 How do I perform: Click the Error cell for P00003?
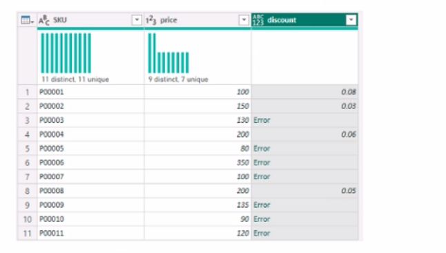305,120
